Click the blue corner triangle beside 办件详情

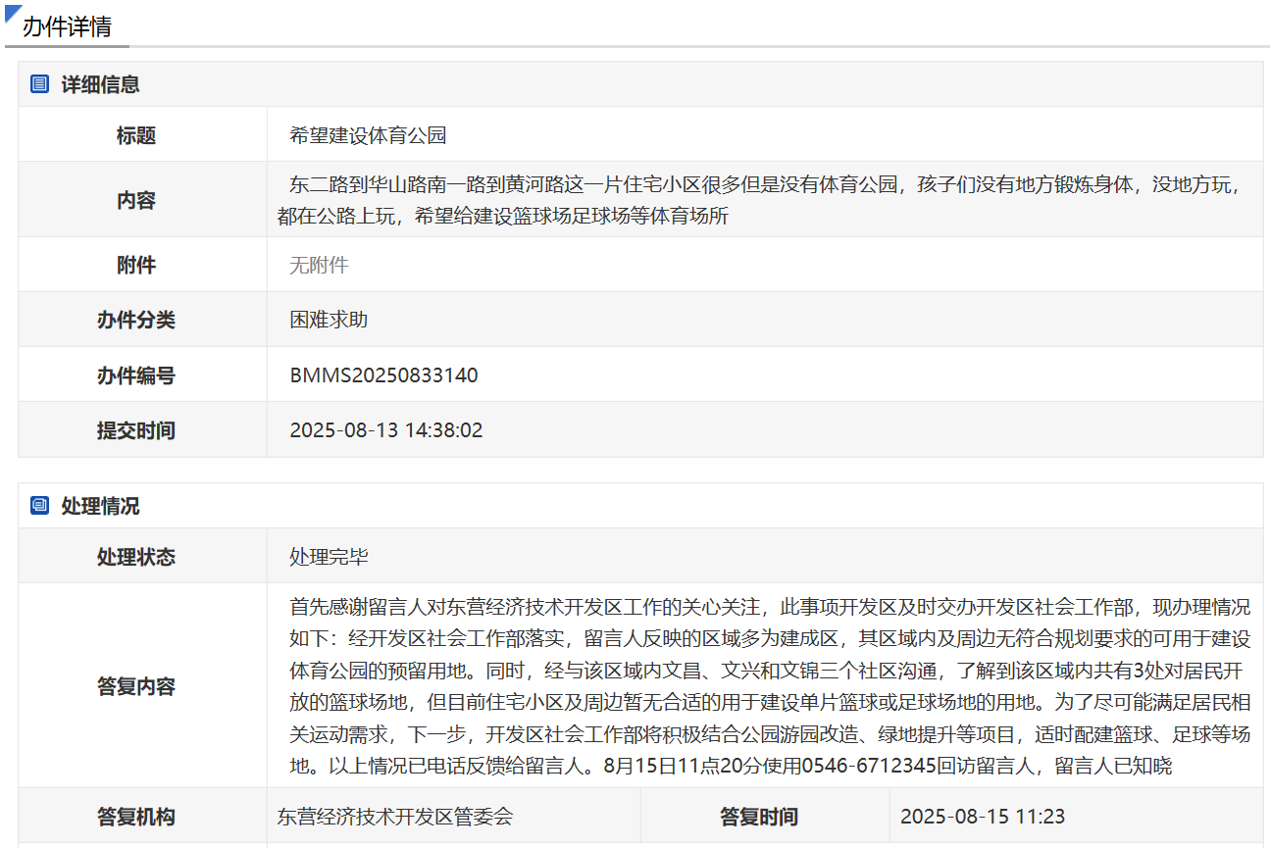coord(13,13)
